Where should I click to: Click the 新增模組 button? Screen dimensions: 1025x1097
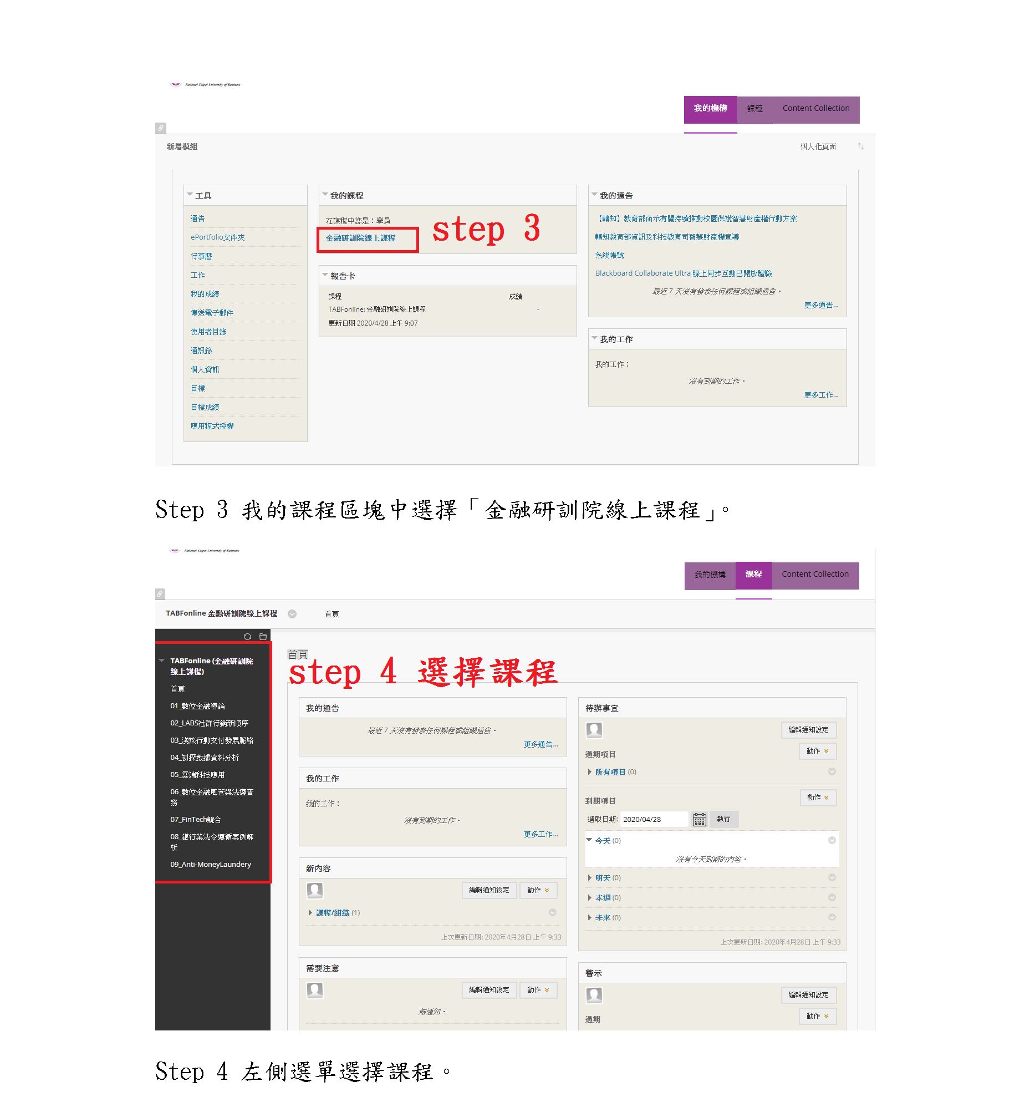pos(182,146)
